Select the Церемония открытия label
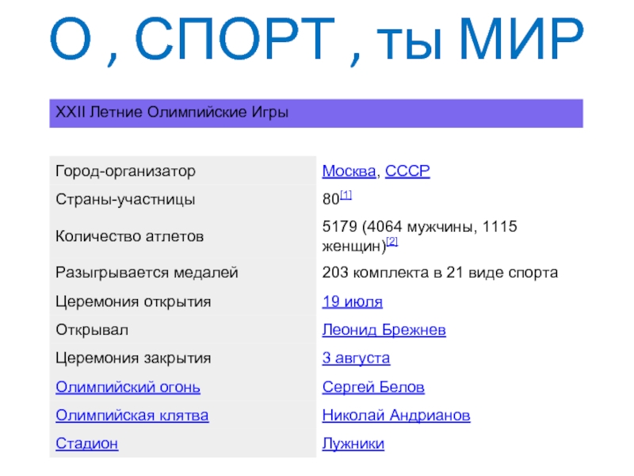 [x=133, y=302]
